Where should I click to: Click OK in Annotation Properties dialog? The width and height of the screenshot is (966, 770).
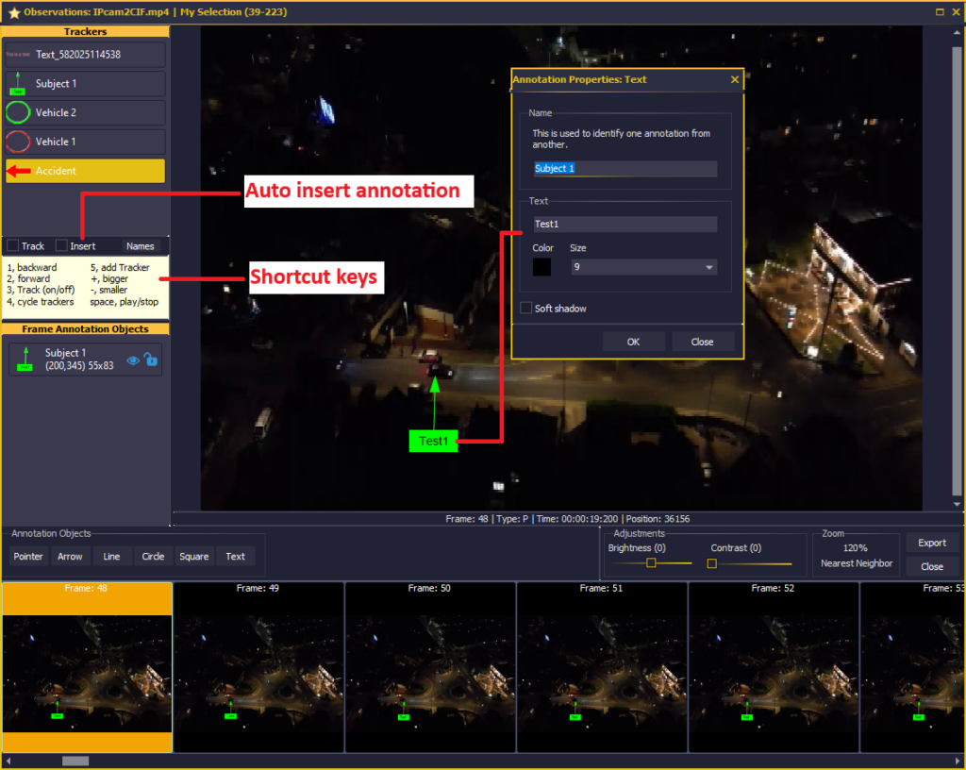tap(633, 342)
